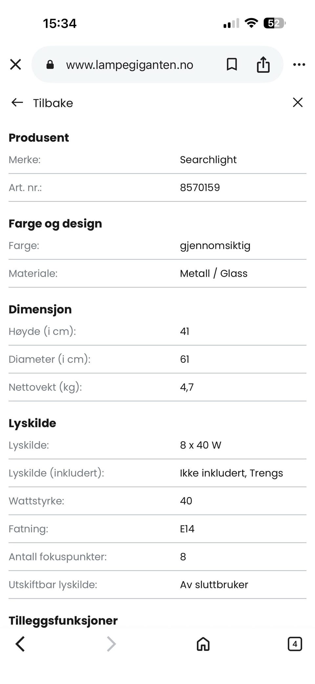Open the tab switcher showing 4
This screenshot has width=315, height=684.
294,644
